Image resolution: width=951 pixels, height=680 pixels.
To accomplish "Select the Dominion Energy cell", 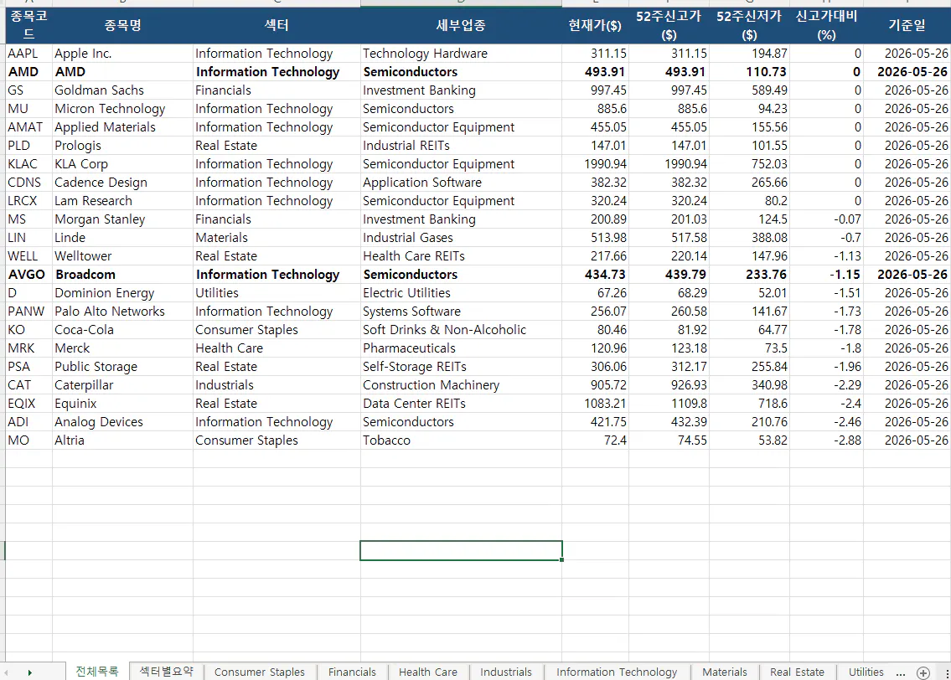I will (122, 293).
